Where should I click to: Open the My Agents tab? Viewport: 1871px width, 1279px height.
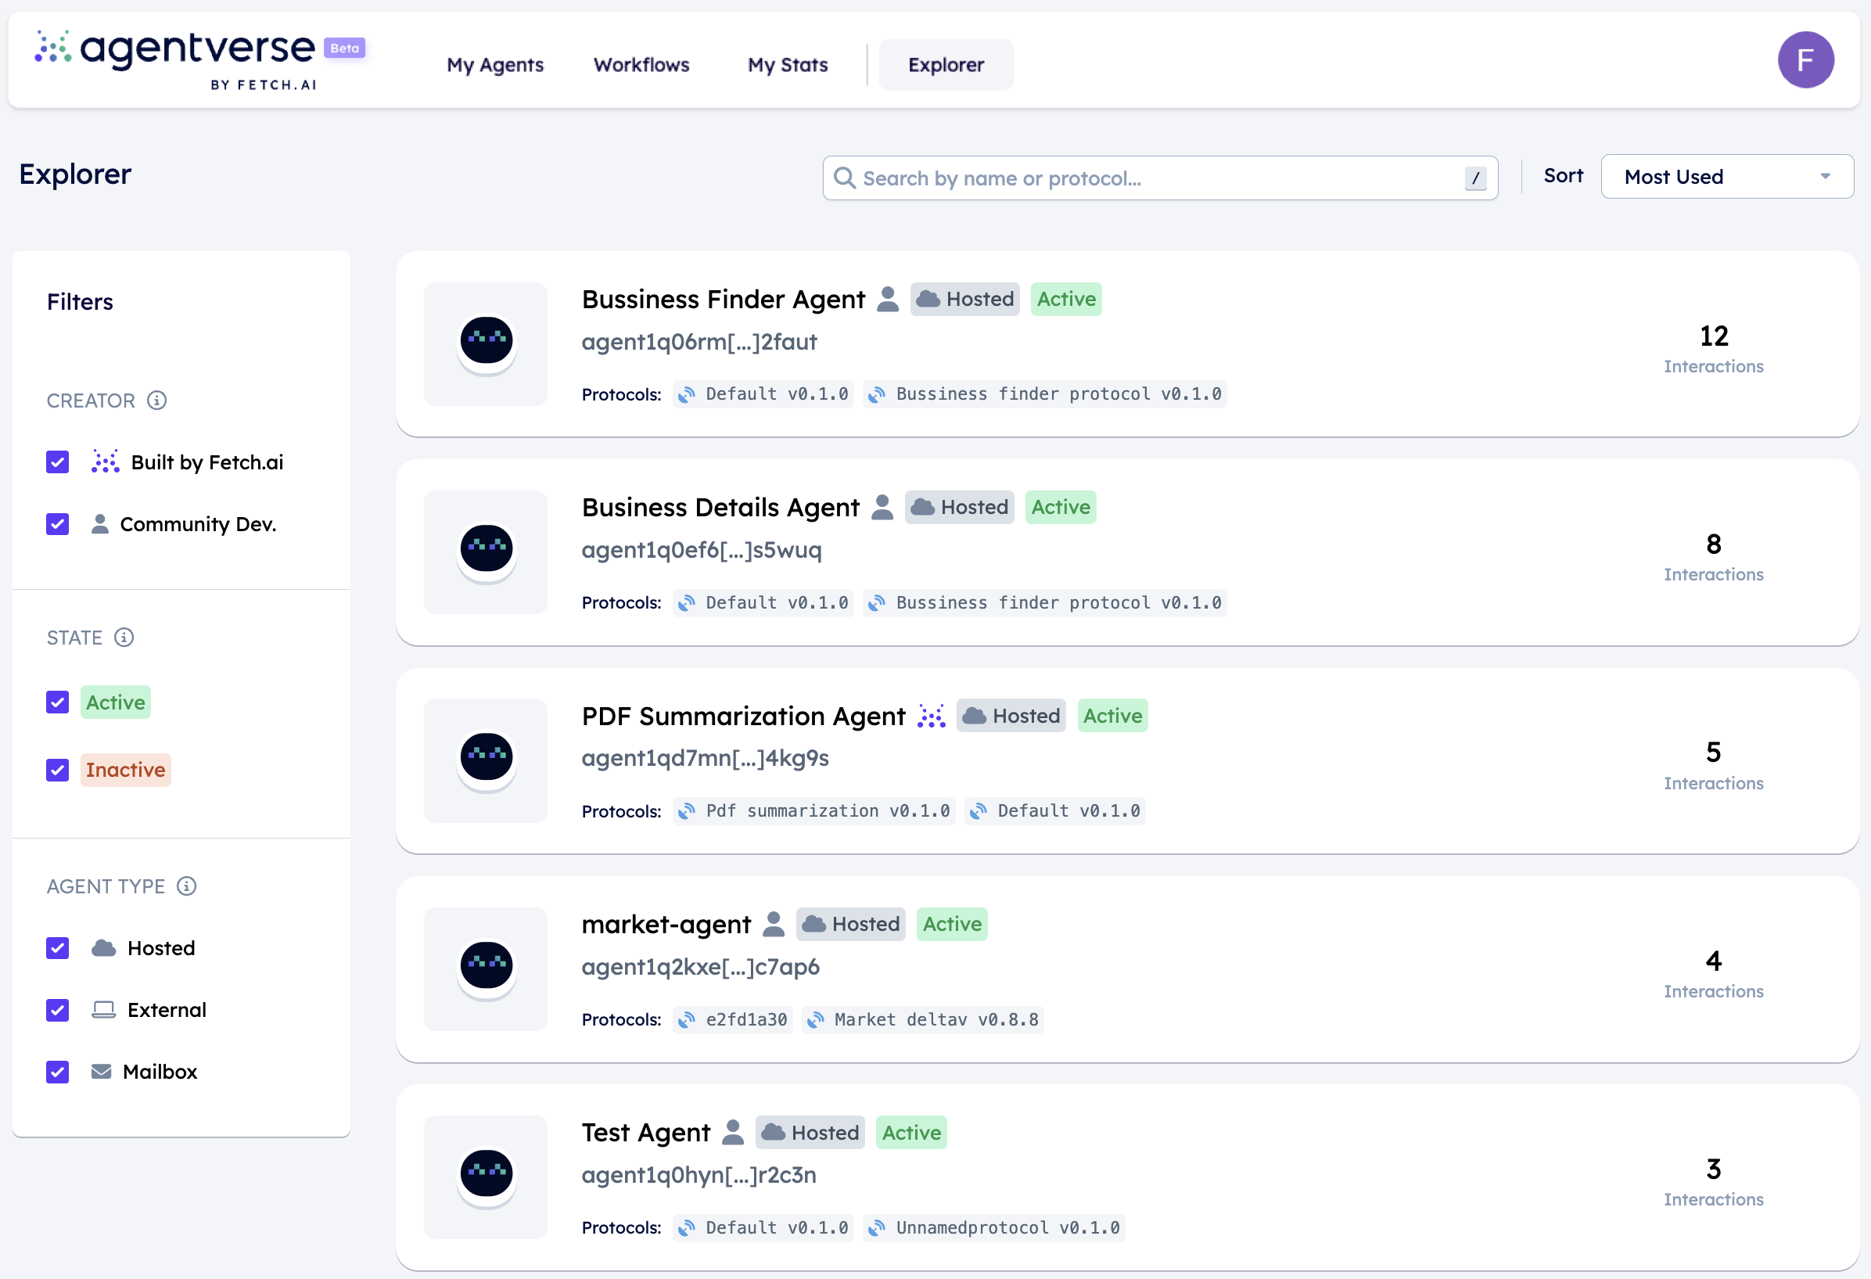click(495, 65)
